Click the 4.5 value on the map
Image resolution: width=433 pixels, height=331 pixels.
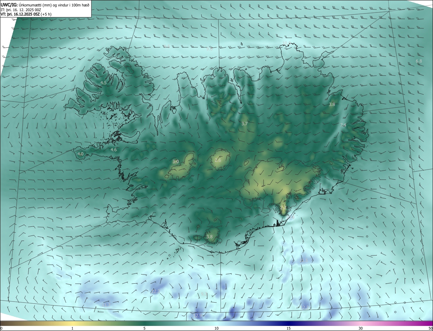point(104,83)
